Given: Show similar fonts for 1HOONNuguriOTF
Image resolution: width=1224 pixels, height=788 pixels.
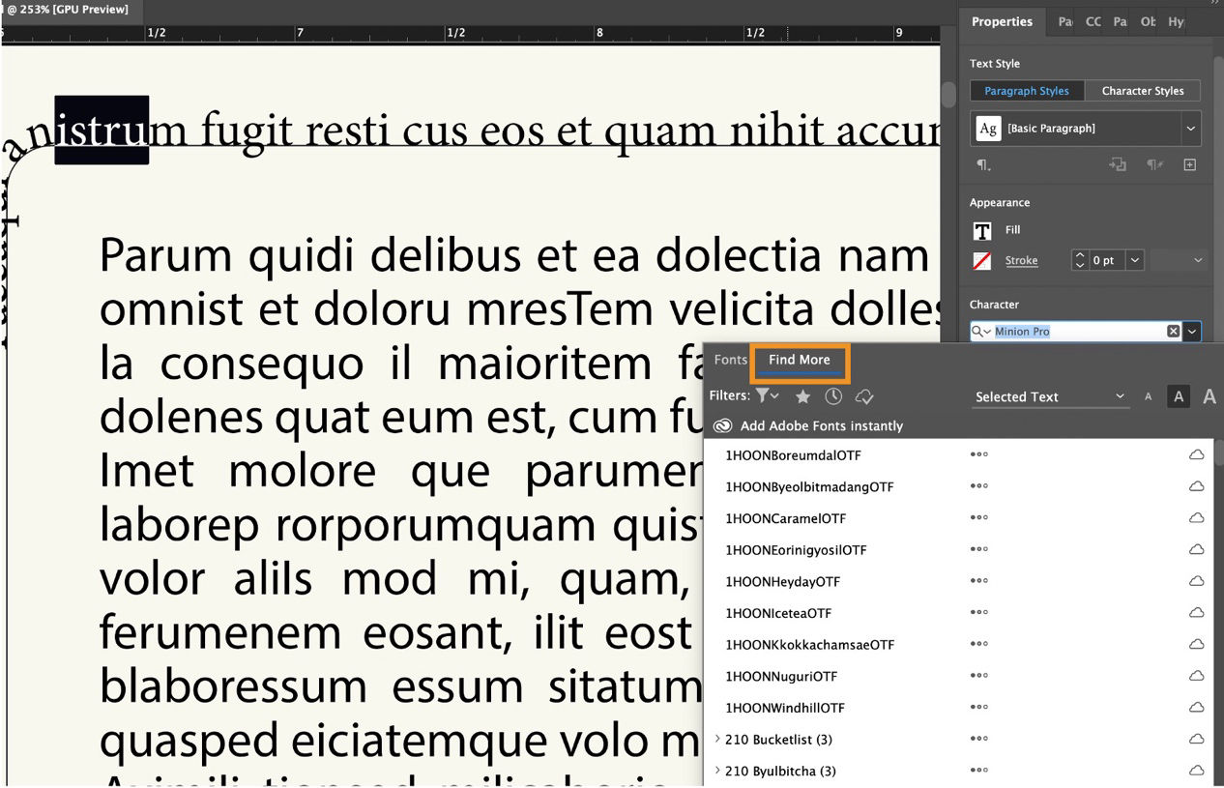Looking at the screenshot, I should click(978, 676).
